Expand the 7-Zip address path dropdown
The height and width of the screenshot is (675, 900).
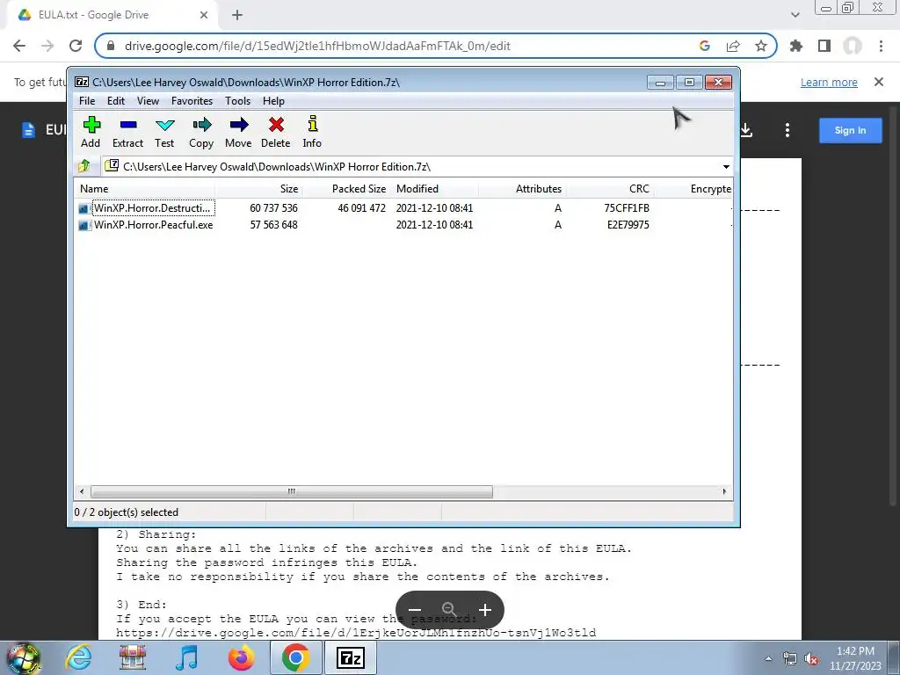[x=726, y=167]
